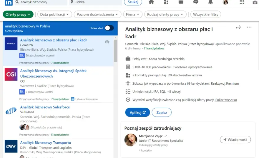259x158 pixels.
Task: Click the DSV company logo
Action: pyautogui.click(x=11, y=146)
